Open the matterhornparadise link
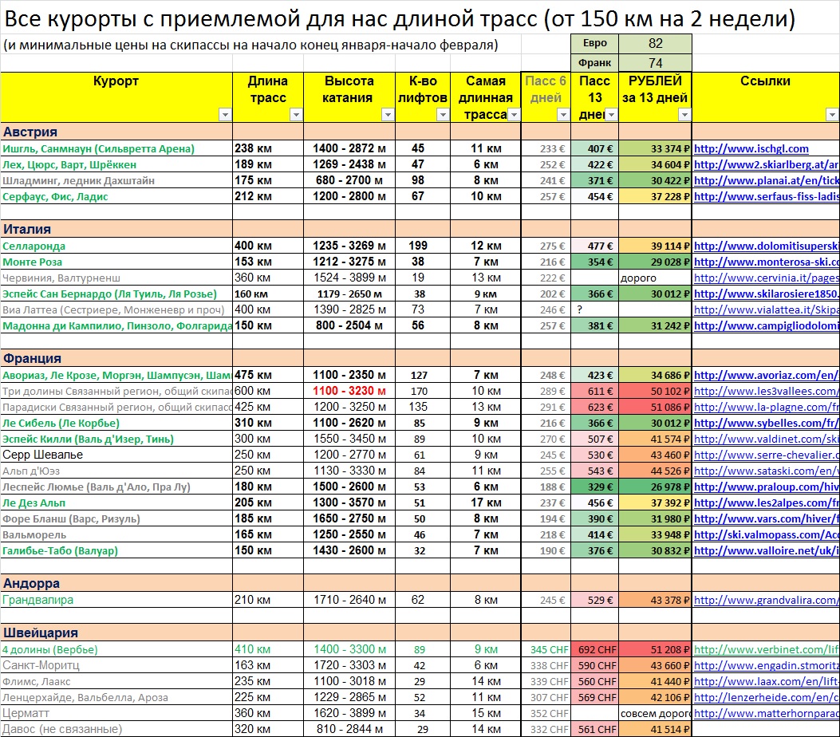Viewport: 840px width, 737px height. [x=767, y=713]
